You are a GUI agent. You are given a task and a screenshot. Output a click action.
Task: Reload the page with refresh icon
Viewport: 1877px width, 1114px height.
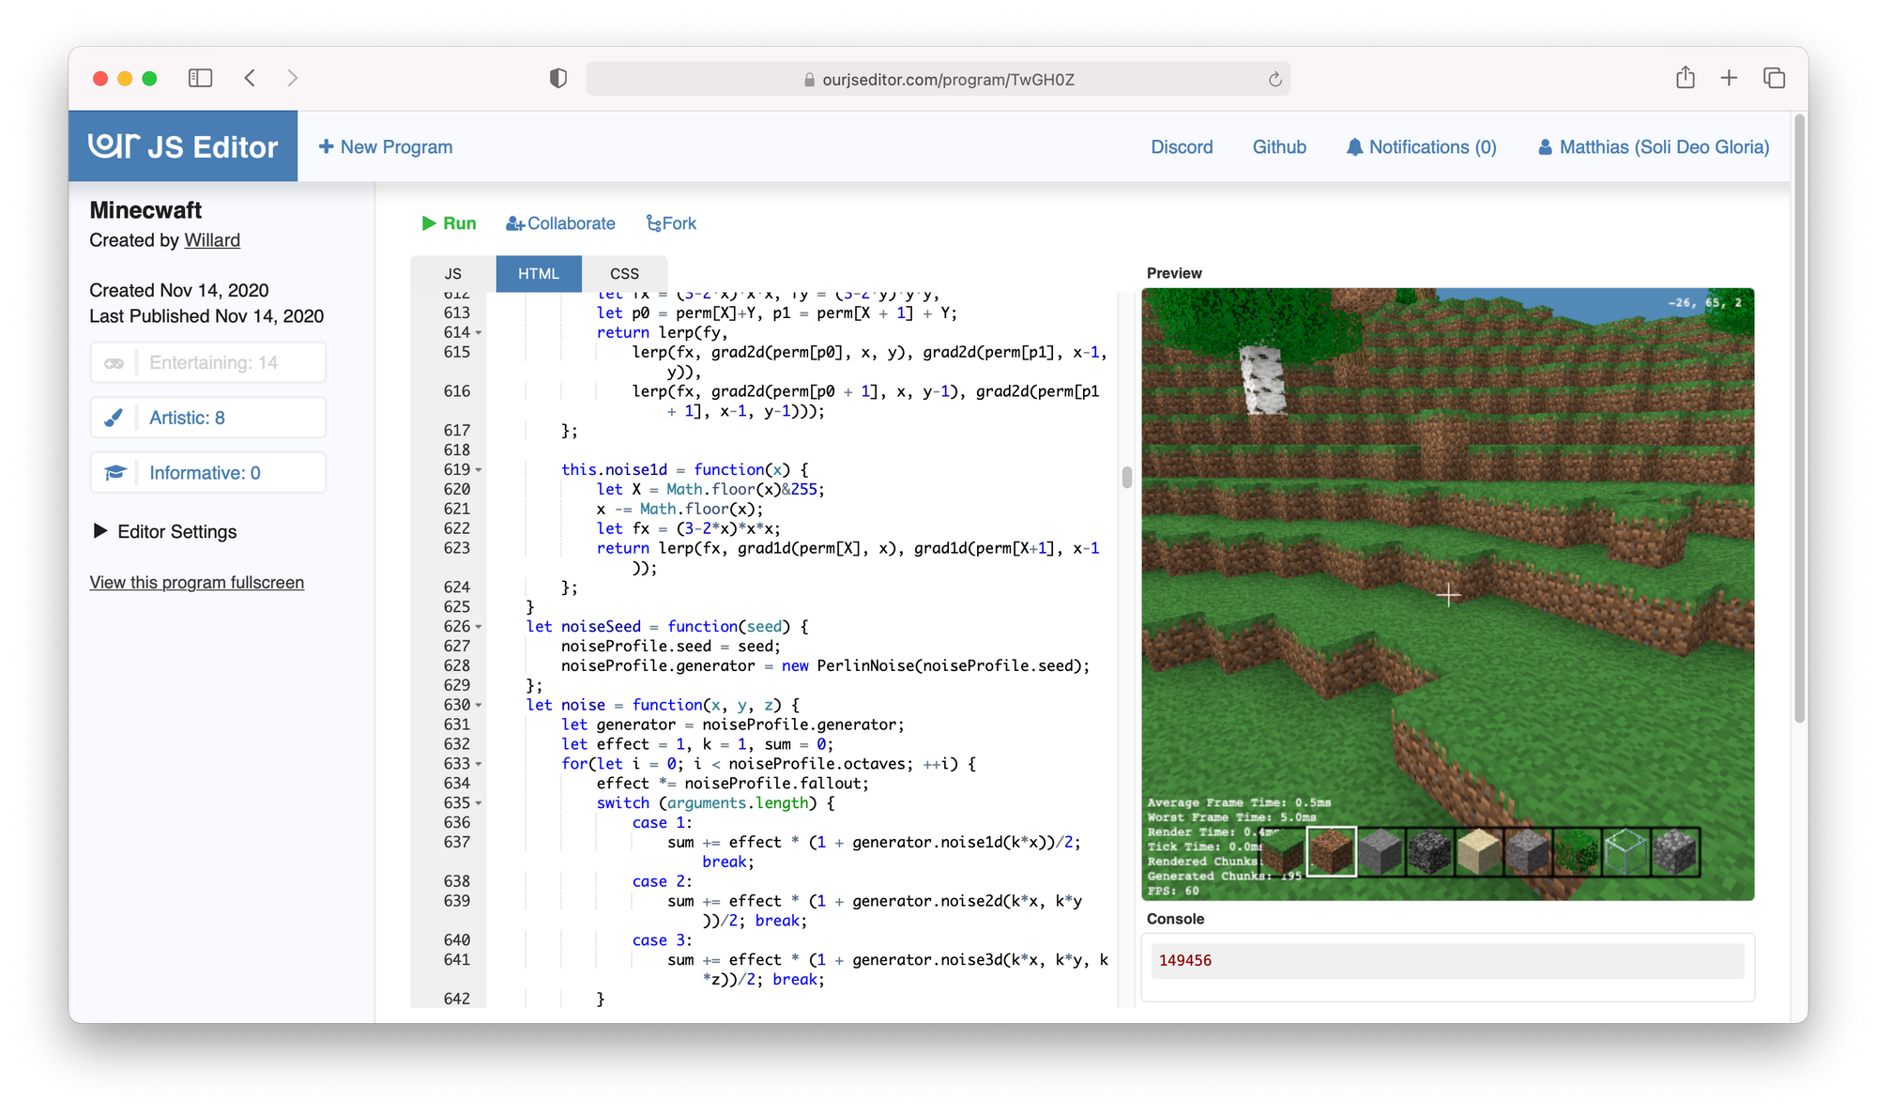click(x=1274, y=80)
